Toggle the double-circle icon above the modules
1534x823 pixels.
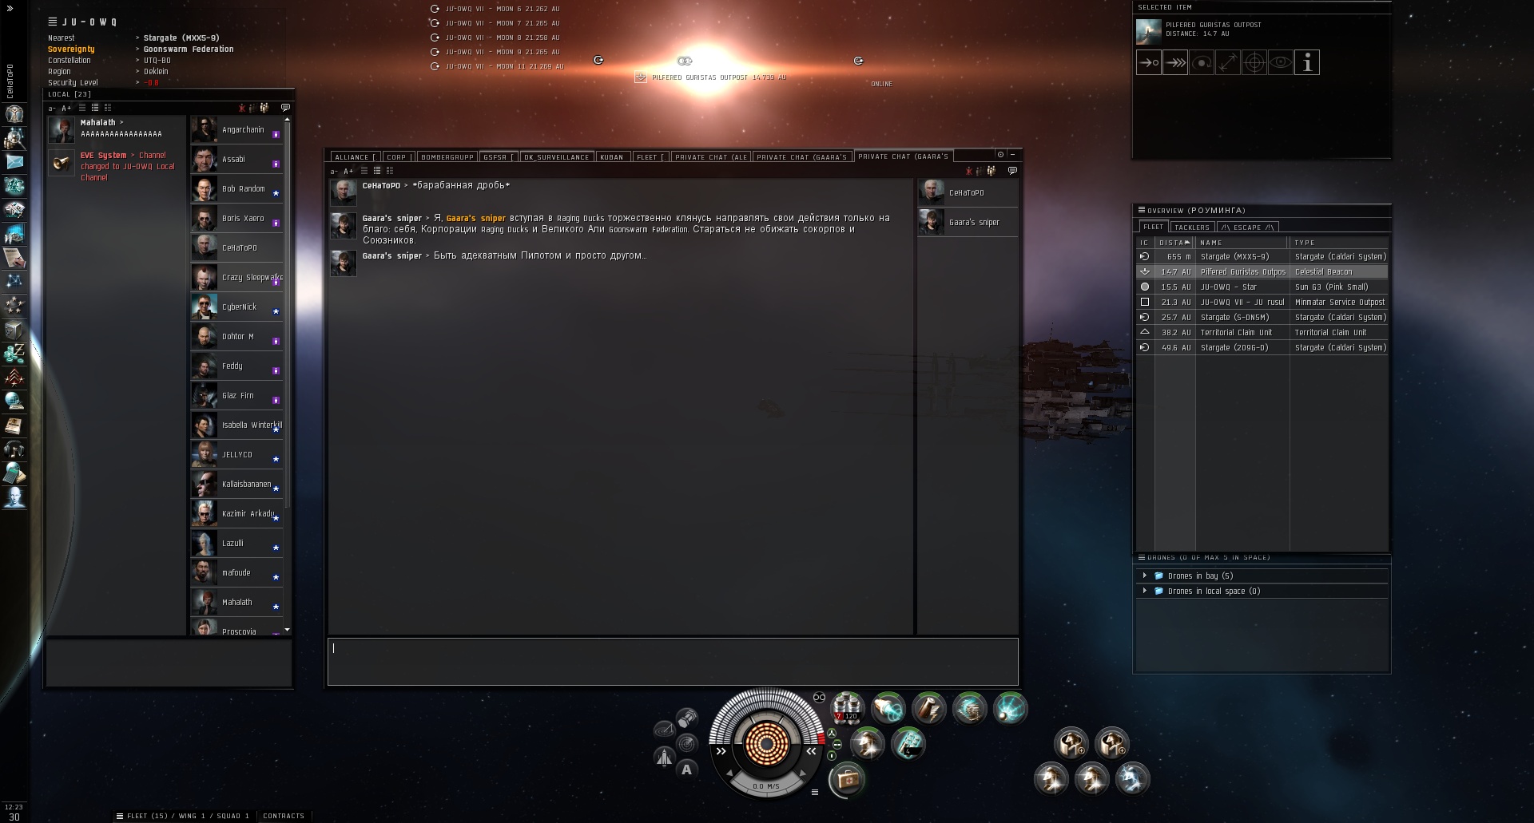[819, 697]
